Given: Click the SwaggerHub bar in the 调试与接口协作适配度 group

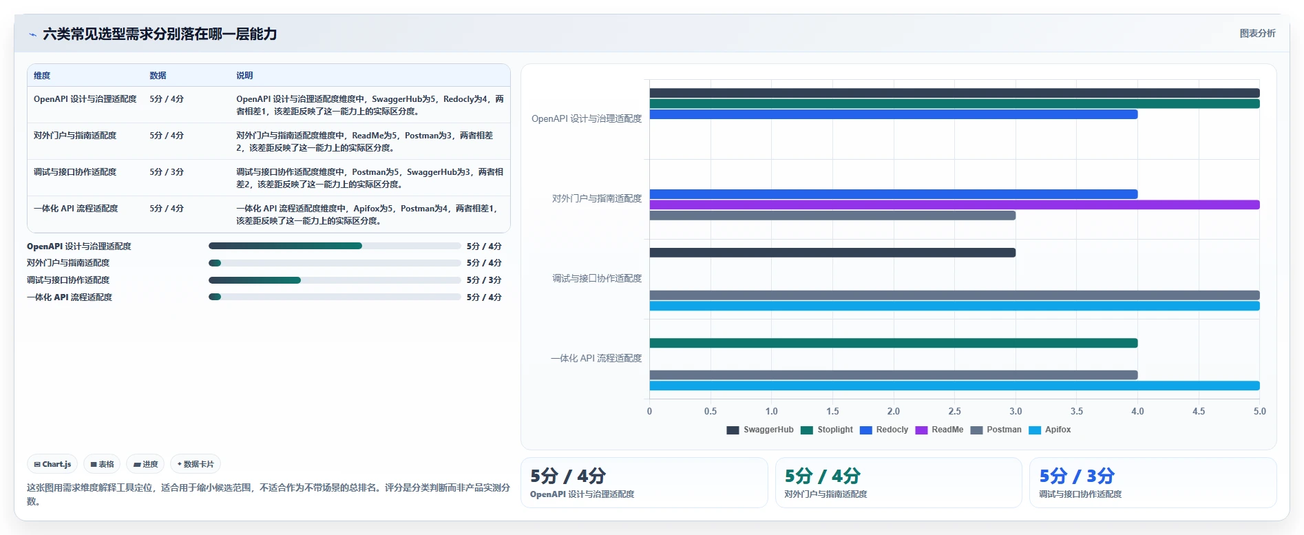Looking at the screenshot, I should pyautogui.click(x=832, y=253).
